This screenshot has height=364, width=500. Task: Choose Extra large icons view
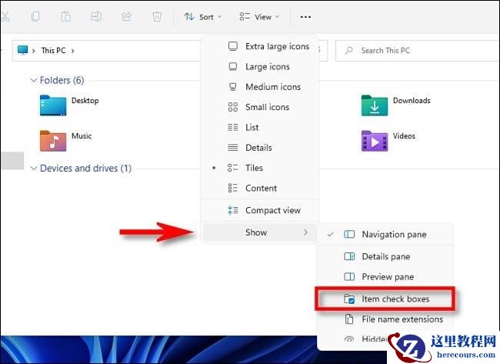point(260,47)
